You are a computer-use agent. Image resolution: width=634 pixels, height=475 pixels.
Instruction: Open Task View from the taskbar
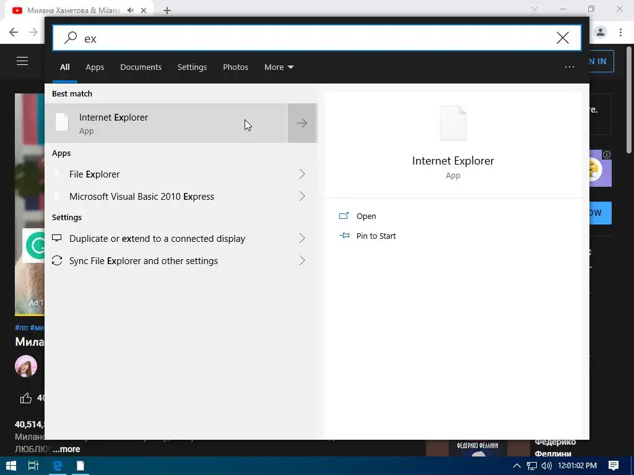pos(33,466)
